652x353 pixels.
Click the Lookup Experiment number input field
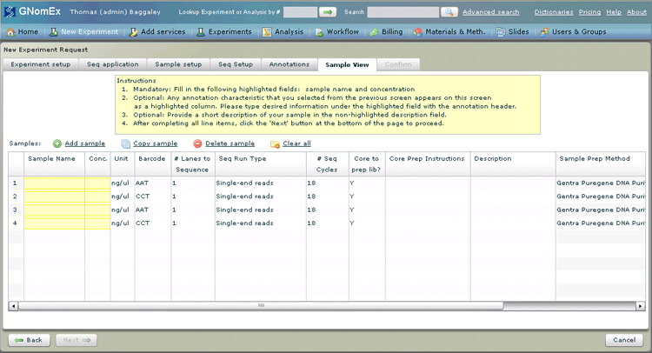tap(300, 12)
